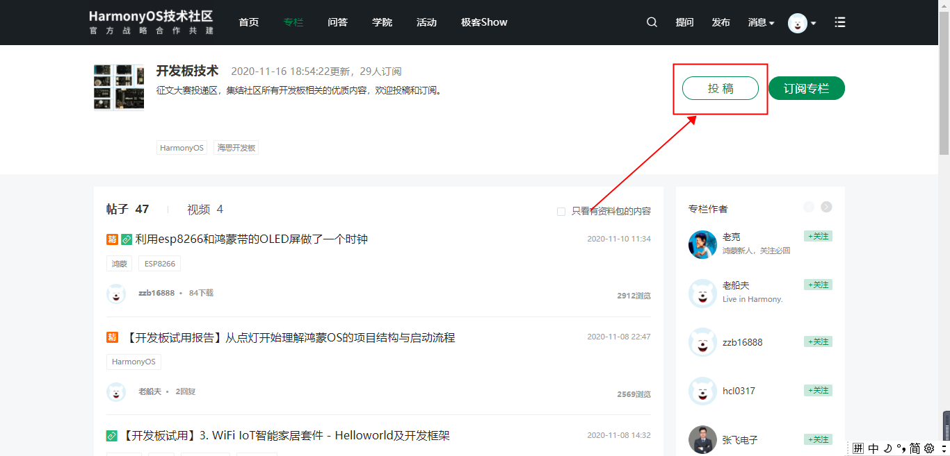Open 极客Show in top navigation
The image size is (950, 456).
tap(484, 22)
